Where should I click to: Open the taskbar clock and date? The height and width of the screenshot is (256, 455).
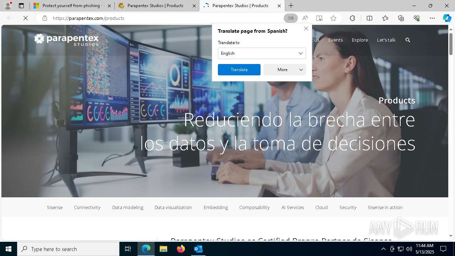425,249
